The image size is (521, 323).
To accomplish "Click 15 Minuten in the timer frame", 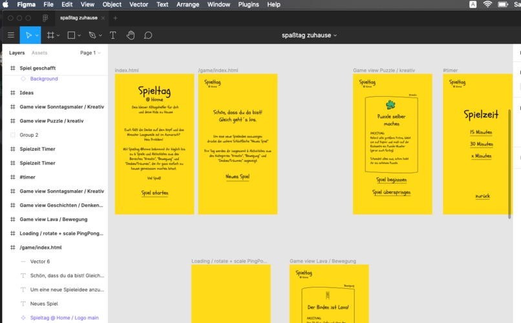I will point(481,132).
